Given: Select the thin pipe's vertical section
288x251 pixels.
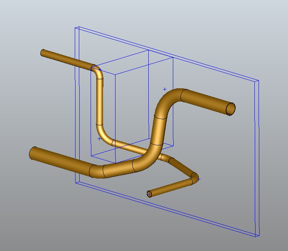Looking at the screenshot, I should 100,102.
